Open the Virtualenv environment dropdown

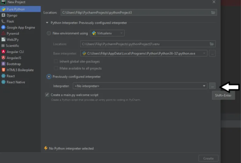pos(107,33)
